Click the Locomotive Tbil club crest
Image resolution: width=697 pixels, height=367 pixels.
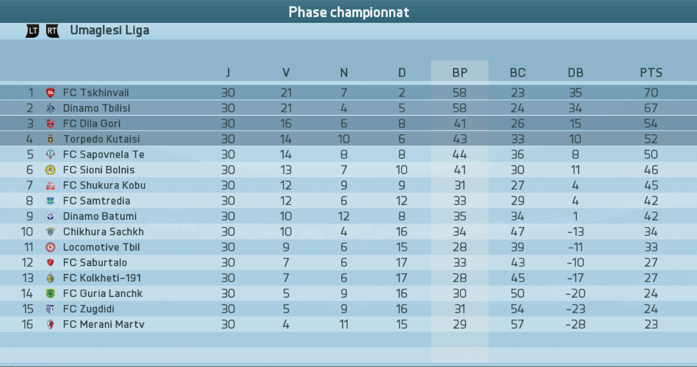(x=51, y=247)
